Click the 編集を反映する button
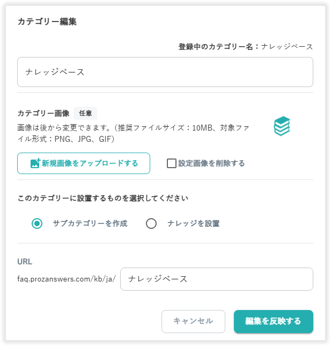Viewport: 331px width, 346px height. tap(274, 321)
